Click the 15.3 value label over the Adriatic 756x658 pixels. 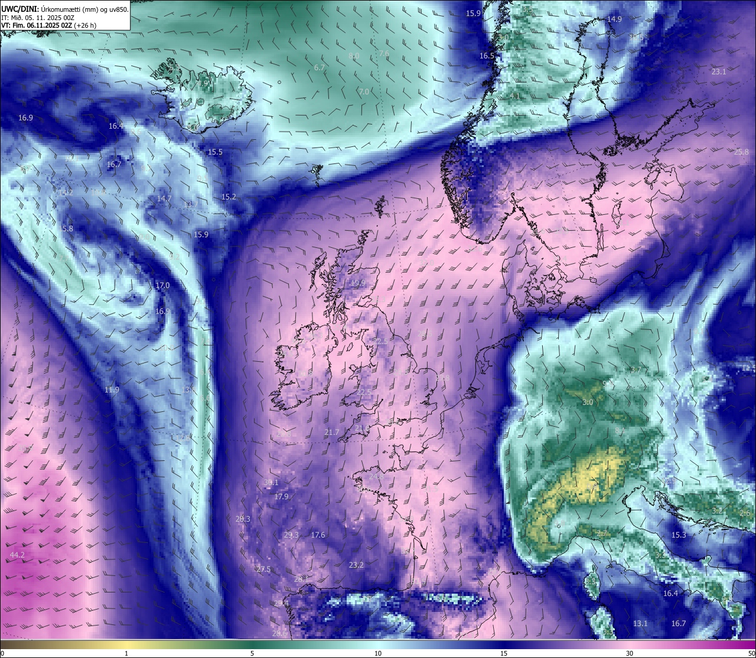coord(679,535)
